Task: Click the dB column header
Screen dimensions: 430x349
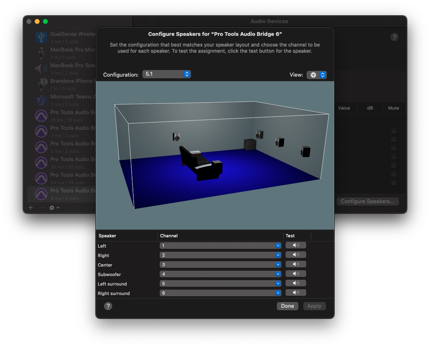Action: click(x=370, y=108)
